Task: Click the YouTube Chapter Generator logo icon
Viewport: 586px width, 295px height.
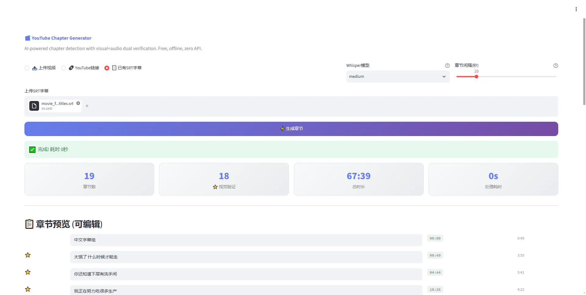Action: click(x=27, y=38)
